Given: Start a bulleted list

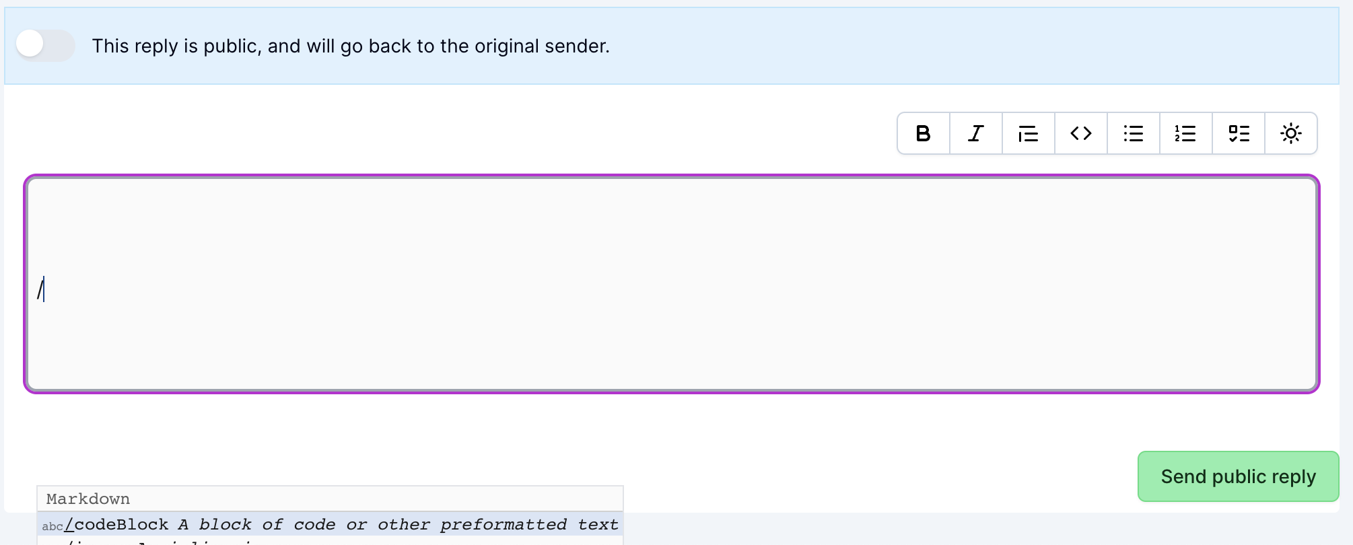Looking at the screenshot, I should click(1134, 133).
